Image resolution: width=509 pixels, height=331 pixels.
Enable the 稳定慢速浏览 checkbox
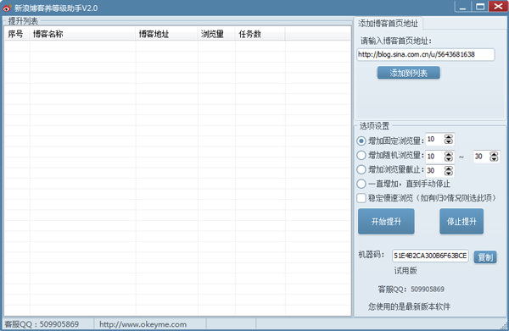tap(361, 198)
